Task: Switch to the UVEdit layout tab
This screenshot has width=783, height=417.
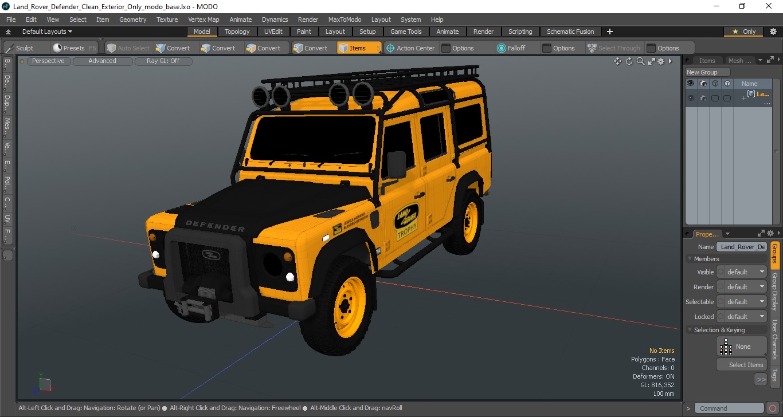Action: coord(273,32)
